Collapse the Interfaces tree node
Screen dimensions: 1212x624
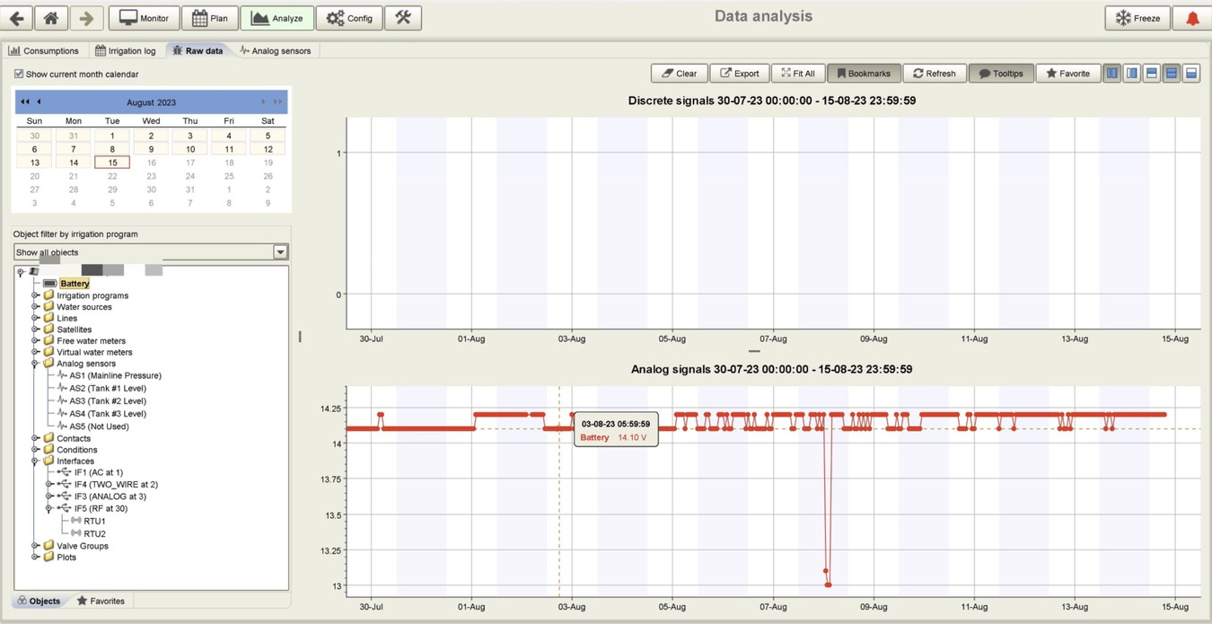pos(35,461)
